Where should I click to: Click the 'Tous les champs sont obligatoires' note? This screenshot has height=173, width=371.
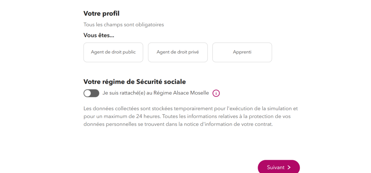124,25
